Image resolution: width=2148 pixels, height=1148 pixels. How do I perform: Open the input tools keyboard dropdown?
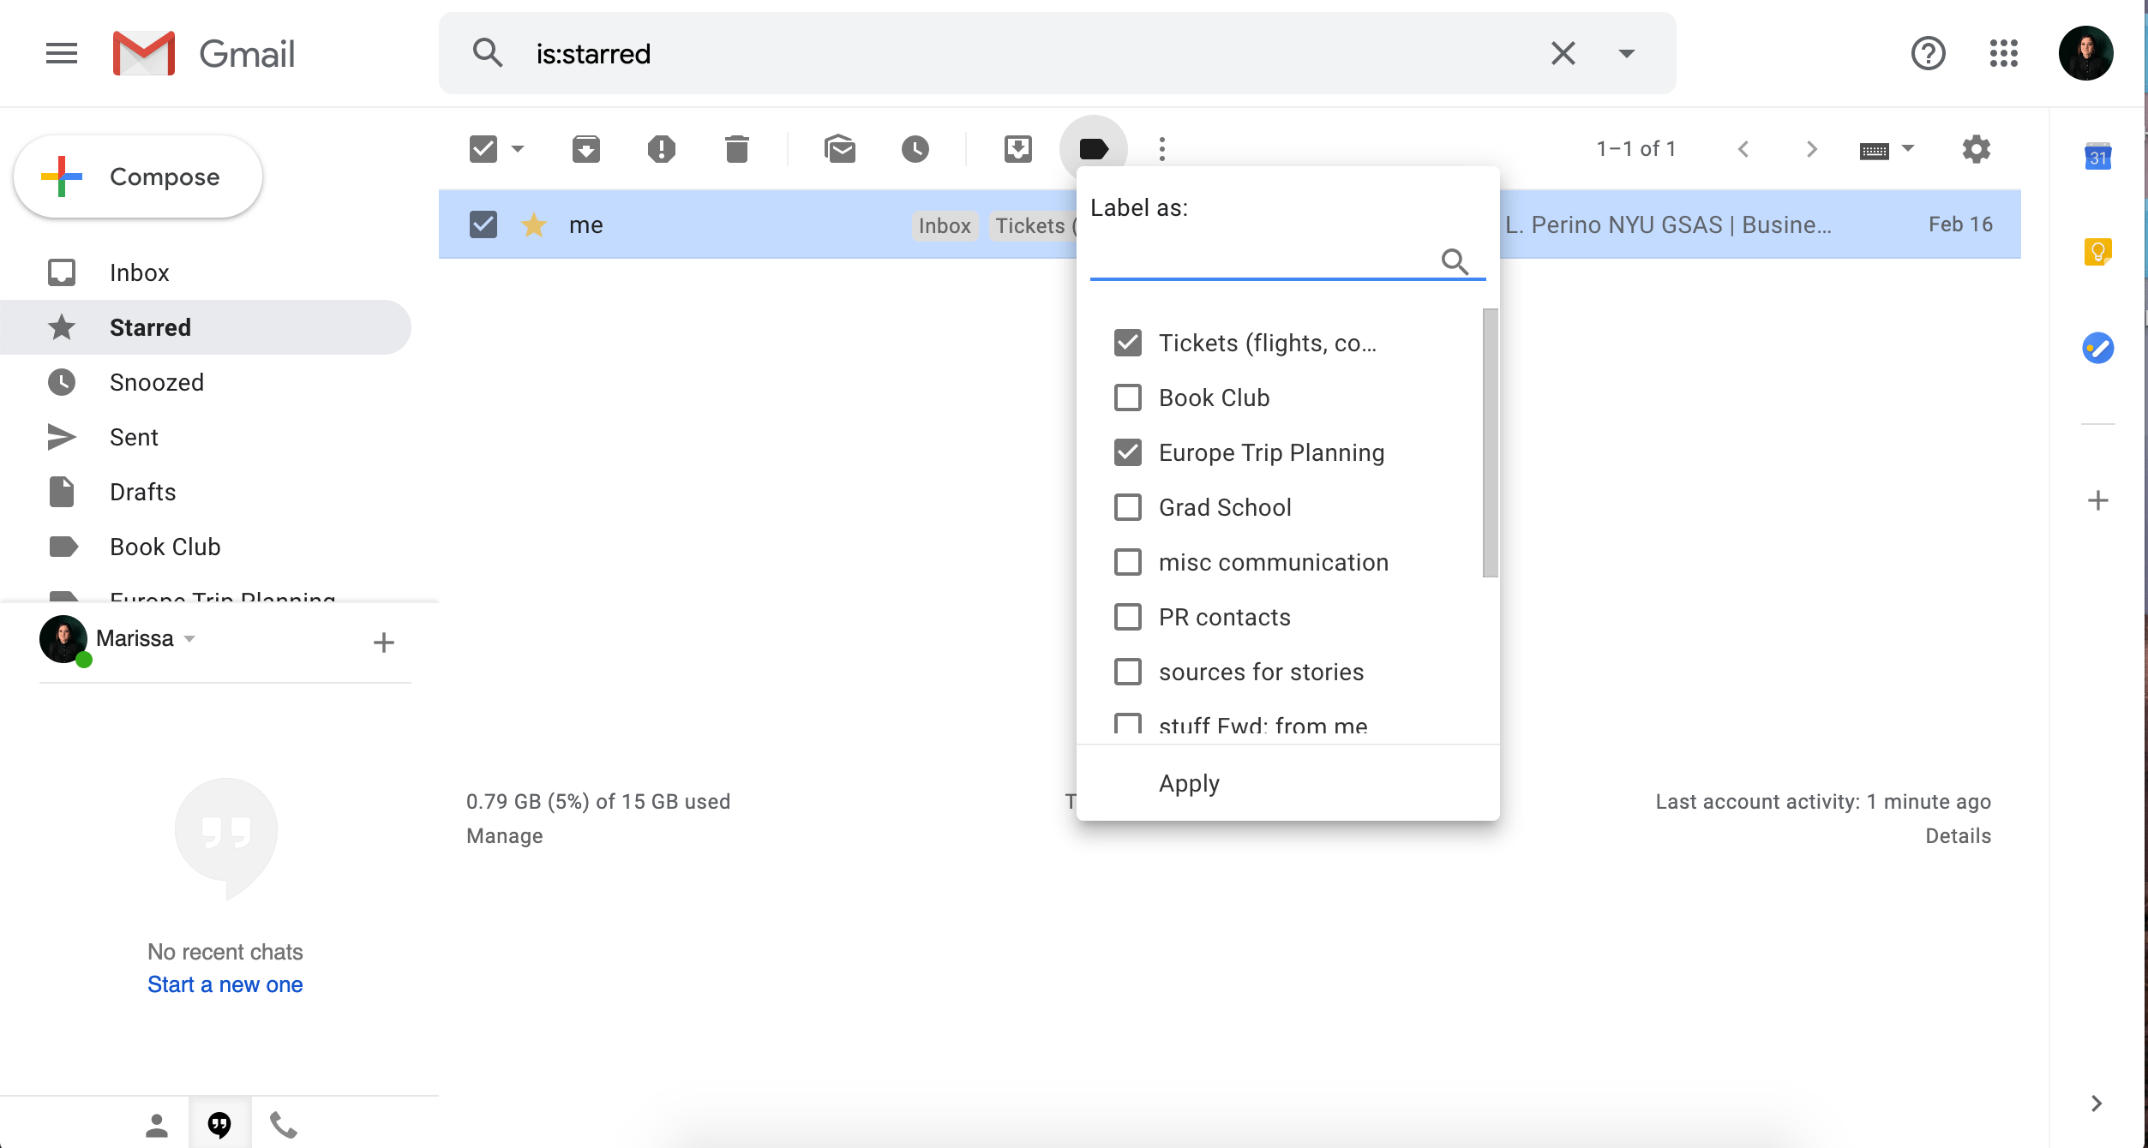coord(1908,149)
